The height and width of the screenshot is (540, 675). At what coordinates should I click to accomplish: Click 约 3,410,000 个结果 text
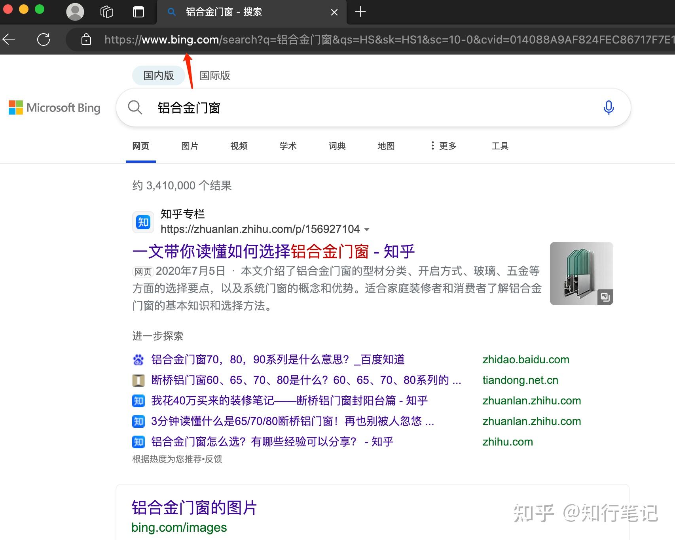pos(182,185)
